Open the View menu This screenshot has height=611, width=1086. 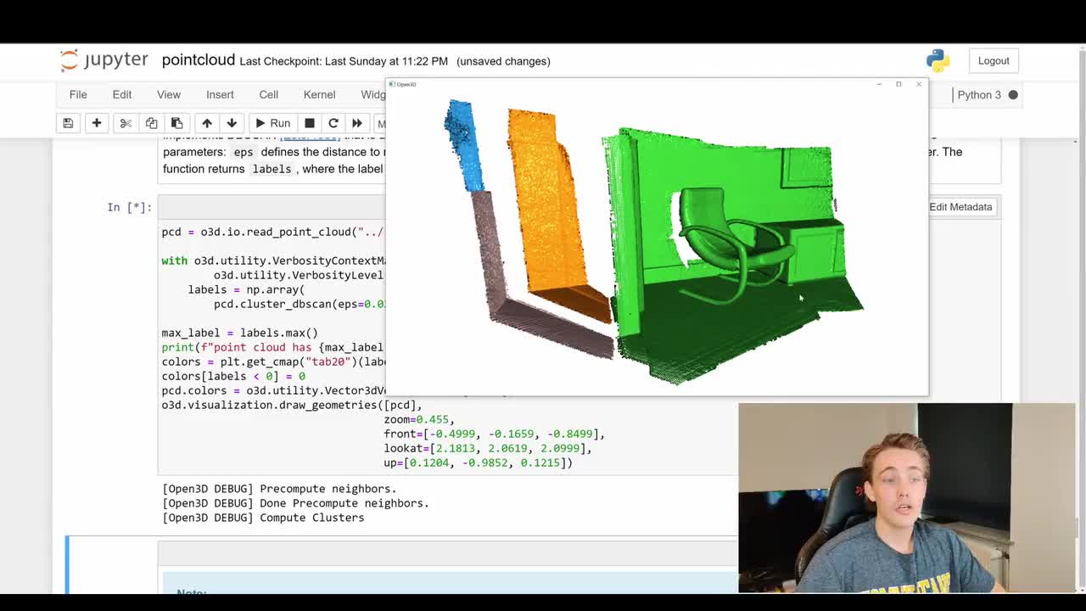click(x=169, y=94)
